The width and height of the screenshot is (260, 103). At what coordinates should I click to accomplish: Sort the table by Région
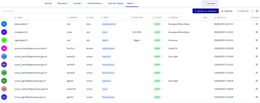pos(173,18)
